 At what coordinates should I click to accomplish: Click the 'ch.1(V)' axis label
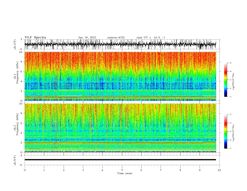[x=15, y=44]
